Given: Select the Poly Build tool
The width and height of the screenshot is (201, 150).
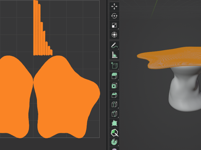Looking at the screenshot, I should 114,123.
